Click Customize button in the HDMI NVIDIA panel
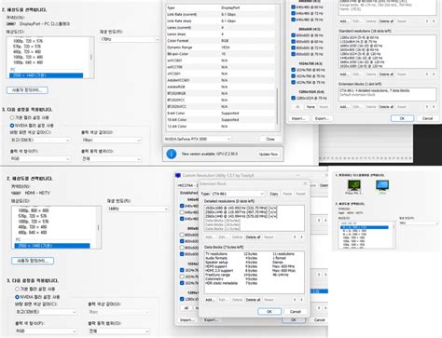This screenshot has width=442, height=338. pyautogui.click(x=33, y=261)
